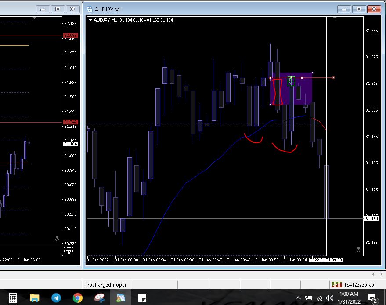This screenshot has height=305, width=386.
Task: Click the red 82.083 price tag on left chart
Action: [x=70, y=35]
